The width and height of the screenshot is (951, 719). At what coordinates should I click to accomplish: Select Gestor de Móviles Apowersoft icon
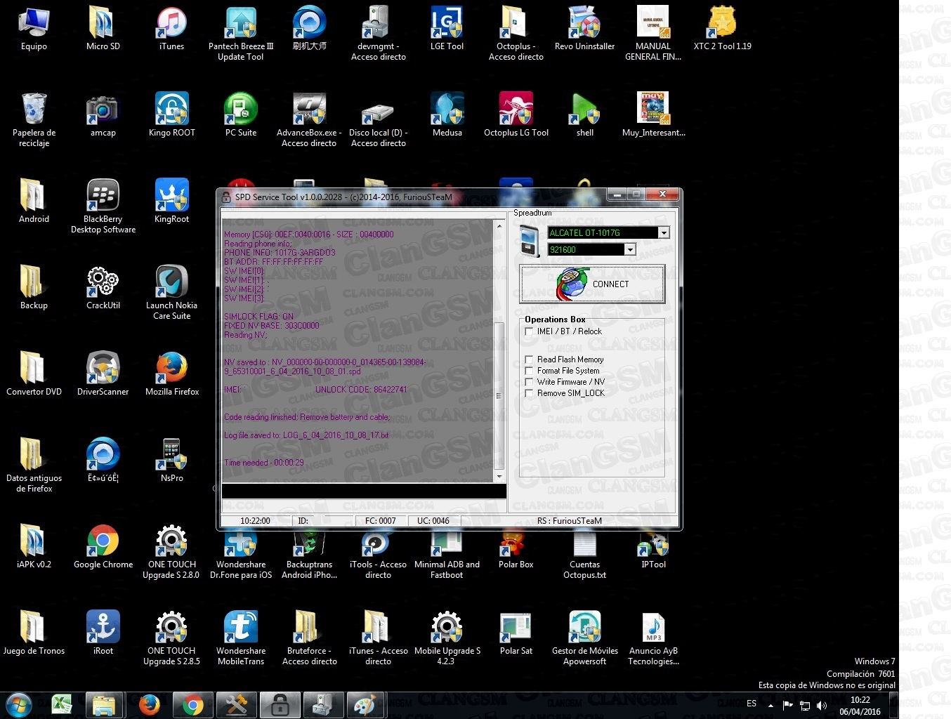coord(585,638)
